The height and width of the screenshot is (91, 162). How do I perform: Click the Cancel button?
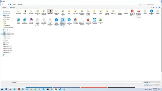(156, 85)
